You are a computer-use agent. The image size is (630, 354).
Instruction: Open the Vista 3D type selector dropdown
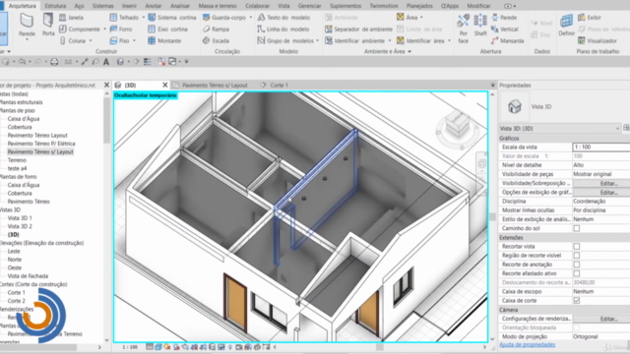[560, 129]
